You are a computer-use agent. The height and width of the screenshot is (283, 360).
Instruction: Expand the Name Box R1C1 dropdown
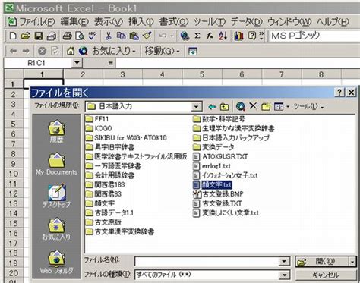coord(77,63)
